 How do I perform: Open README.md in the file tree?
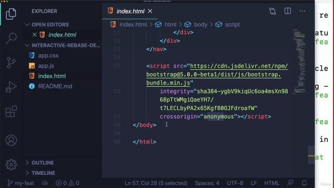pyautogui.click(x=55, y=86)
